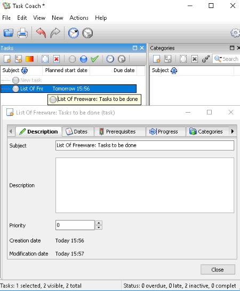
Task: Switch to the Categories tab in task dialog
Action: (x=207, y=131)
